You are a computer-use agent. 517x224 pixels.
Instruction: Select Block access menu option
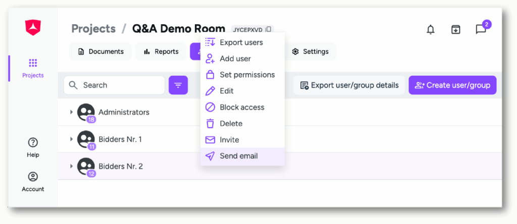coord(241,107)
